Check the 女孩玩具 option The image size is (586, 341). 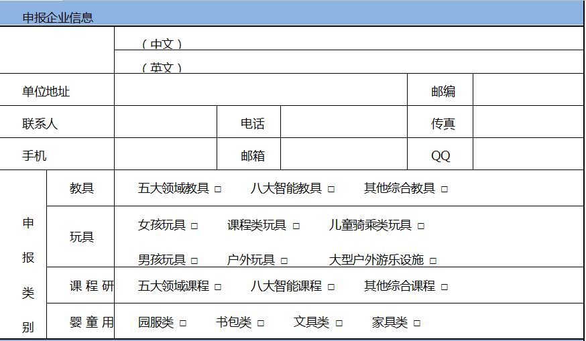[194, 226]
